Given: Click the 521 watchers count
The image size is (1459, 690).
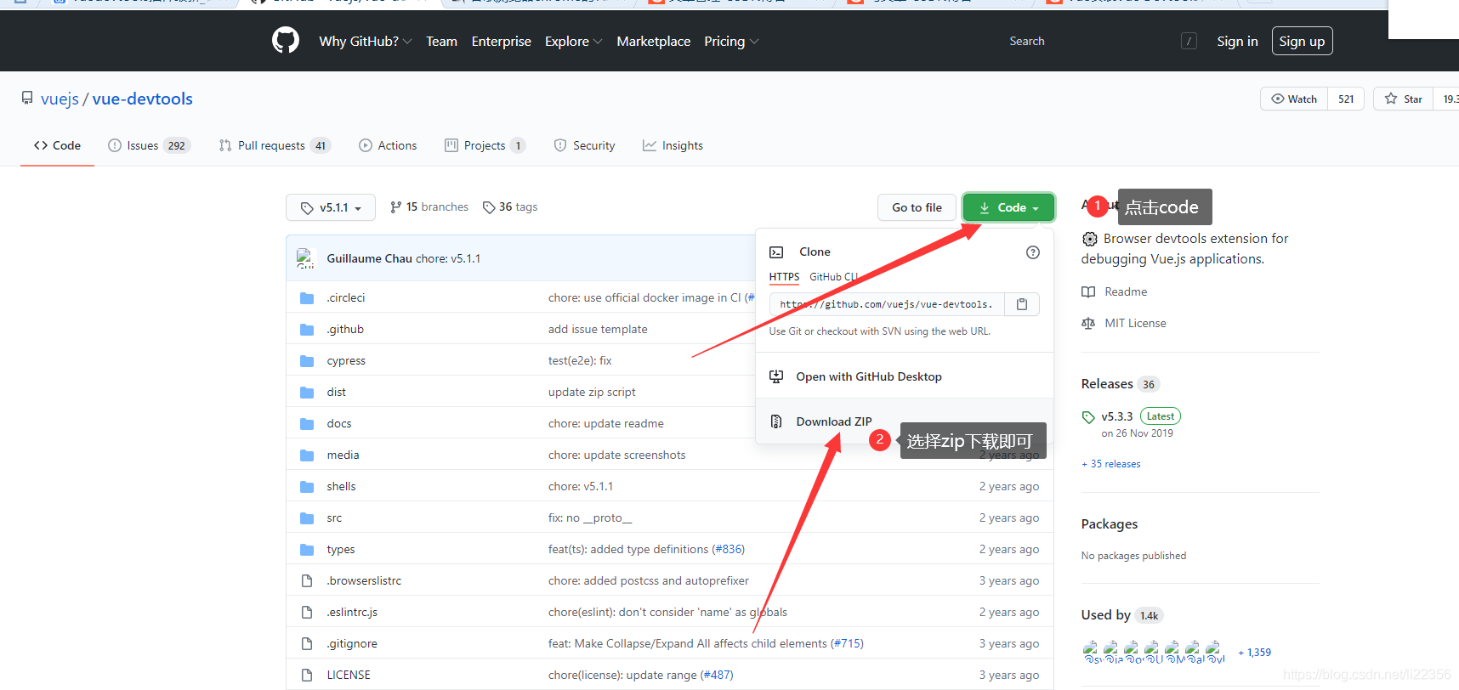Looking at the screenshot, I should click(1346, 99).
